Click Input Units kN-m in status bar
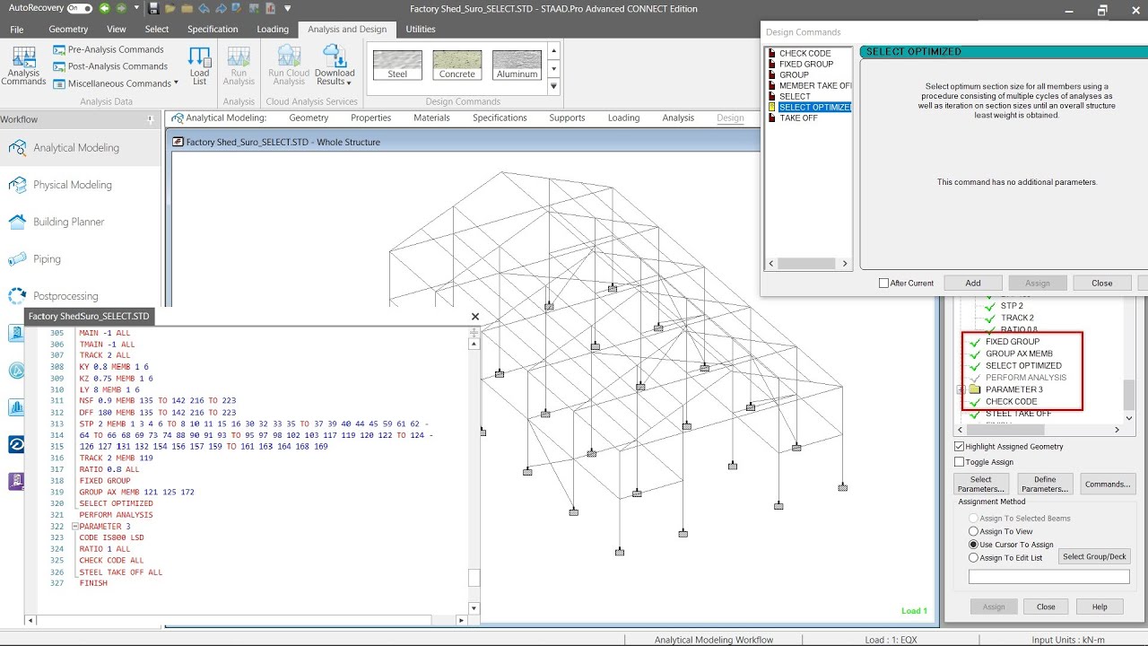Screen dimensions: 1148x646 click(1073, 640)
